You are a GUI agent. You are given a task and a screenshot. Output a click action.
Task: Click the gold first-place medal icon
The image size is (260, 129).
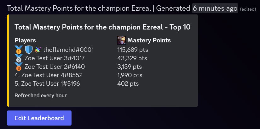click(x=19, y=50)
